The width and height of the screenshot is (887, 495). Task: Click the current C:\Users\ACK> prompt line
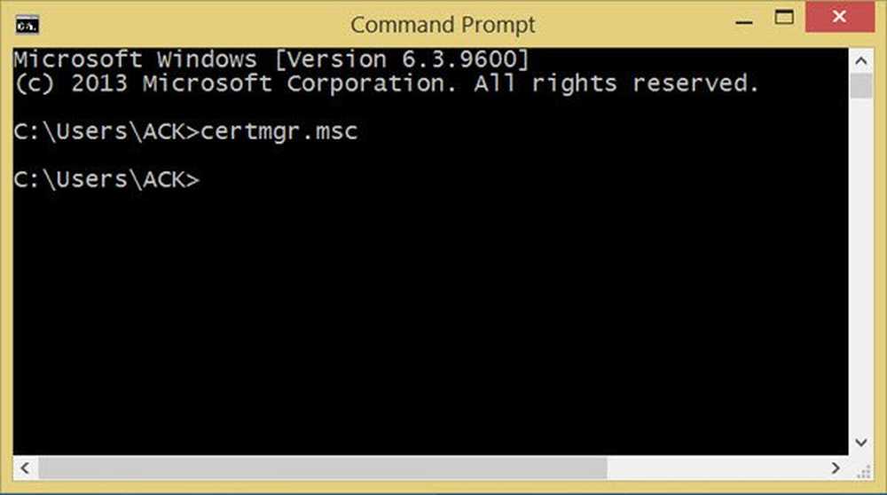tap(106, 179)
